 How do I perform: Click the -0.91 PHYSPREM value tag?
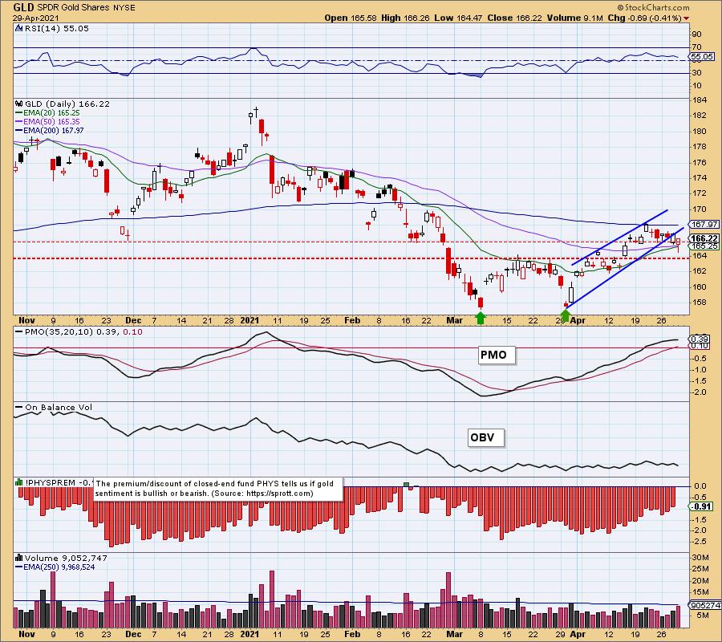pyautogui.click(x=702, y=506)
